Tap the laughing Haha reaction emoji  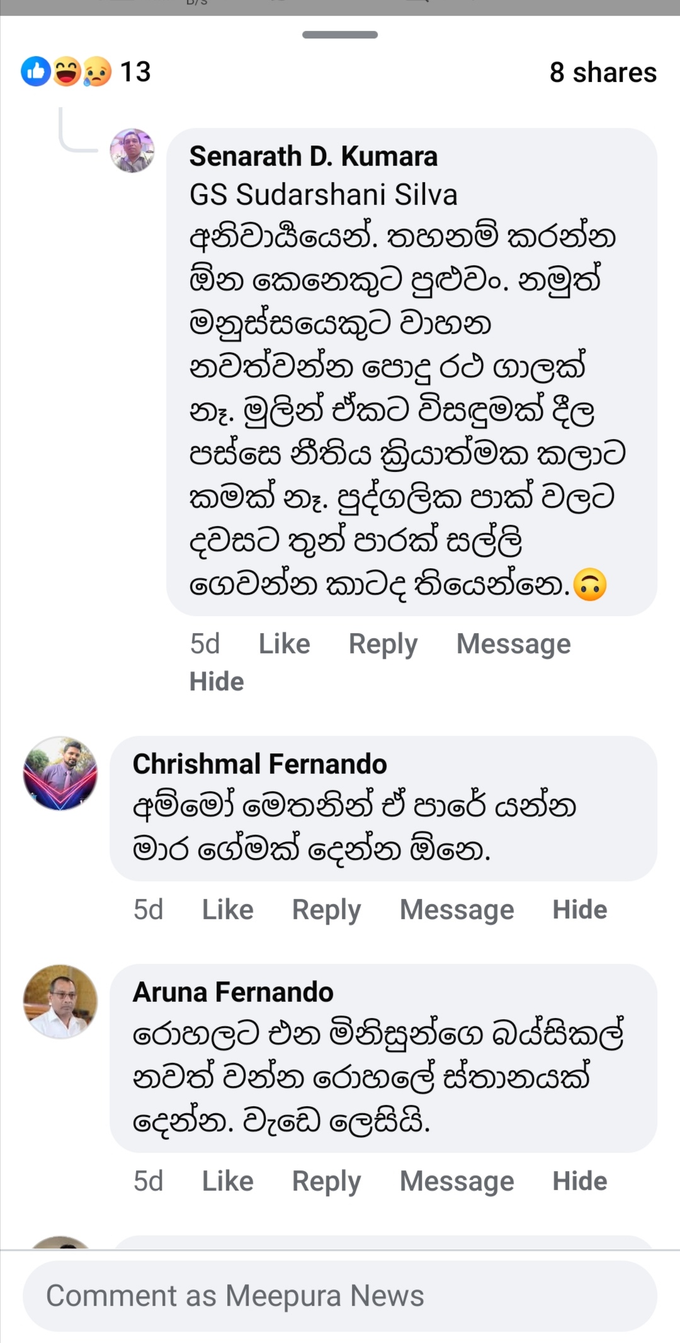point(67,72)
